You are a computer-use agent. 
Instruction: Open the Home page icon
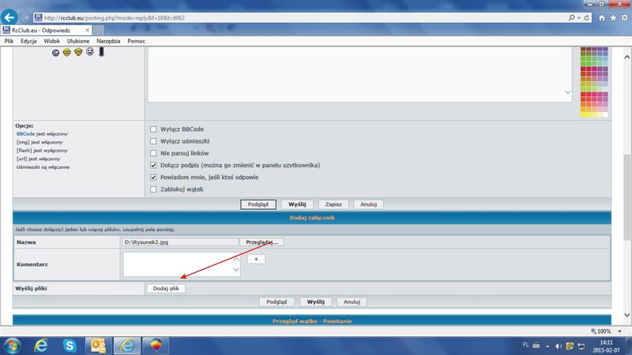pos(602,17)
